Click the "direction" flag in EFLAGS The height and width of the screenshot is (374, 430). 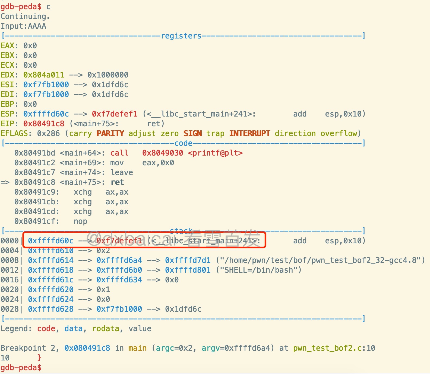click(295, 134)
